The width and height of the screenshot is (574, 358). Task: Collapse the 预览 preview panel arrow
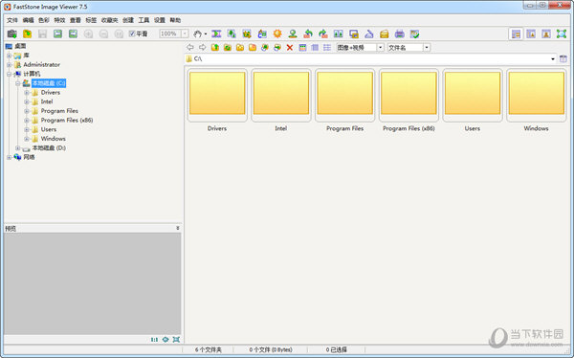[178, 228]
